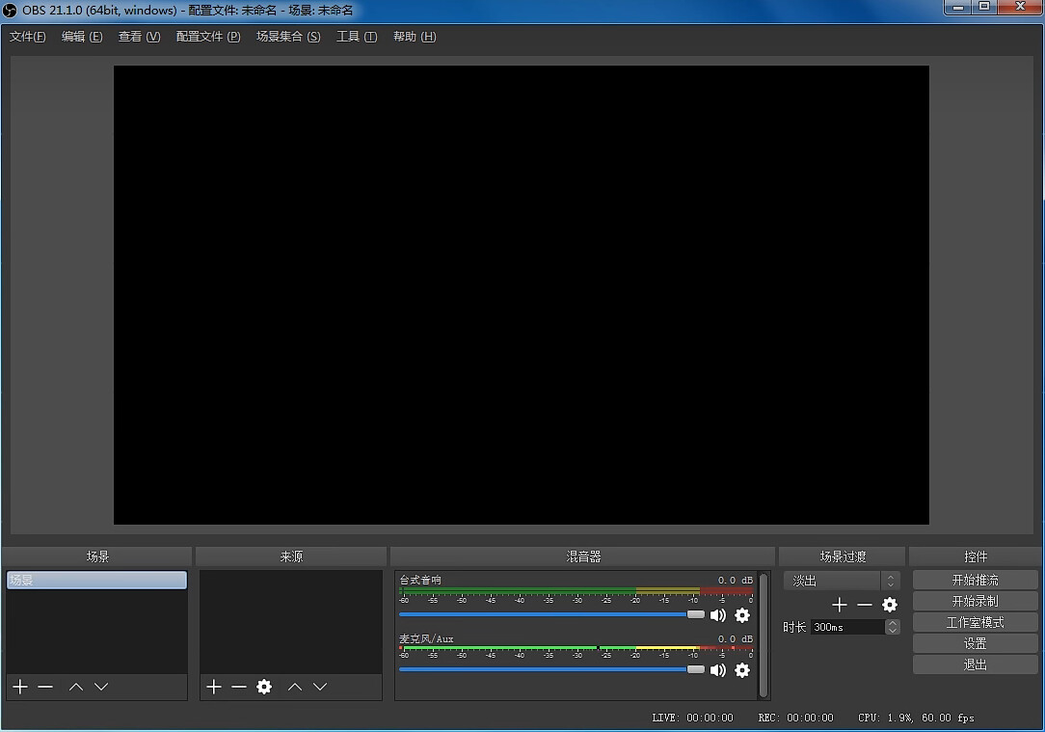Screen dimensions: 1045x732
Task: Click 开始录制 start recording button
Action: click(x=975, y=602)
